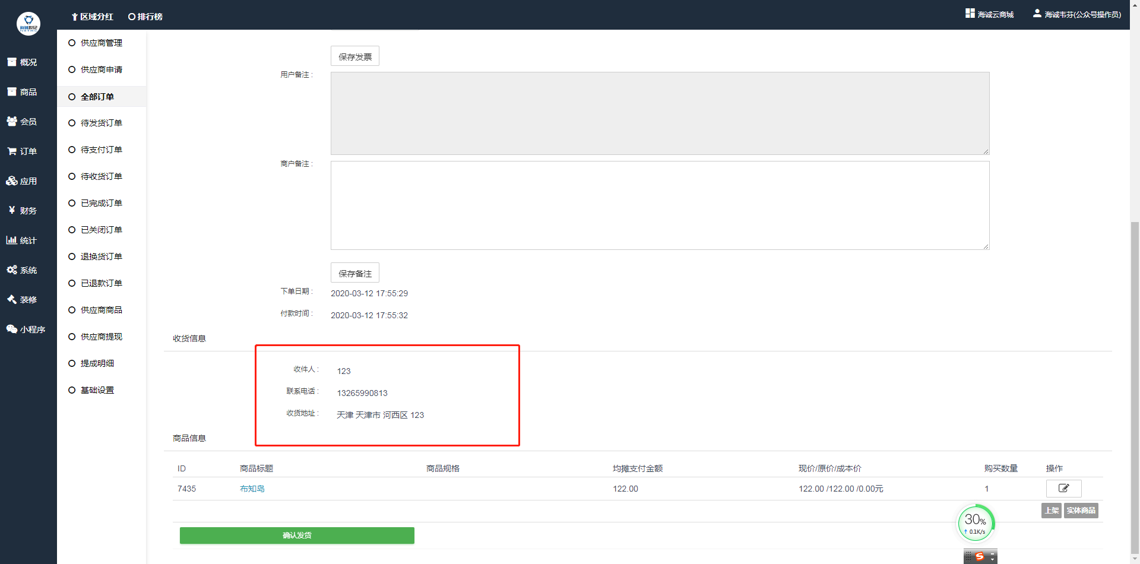Open the 概况 overview section in sidebar

click(x=22, y=62)
